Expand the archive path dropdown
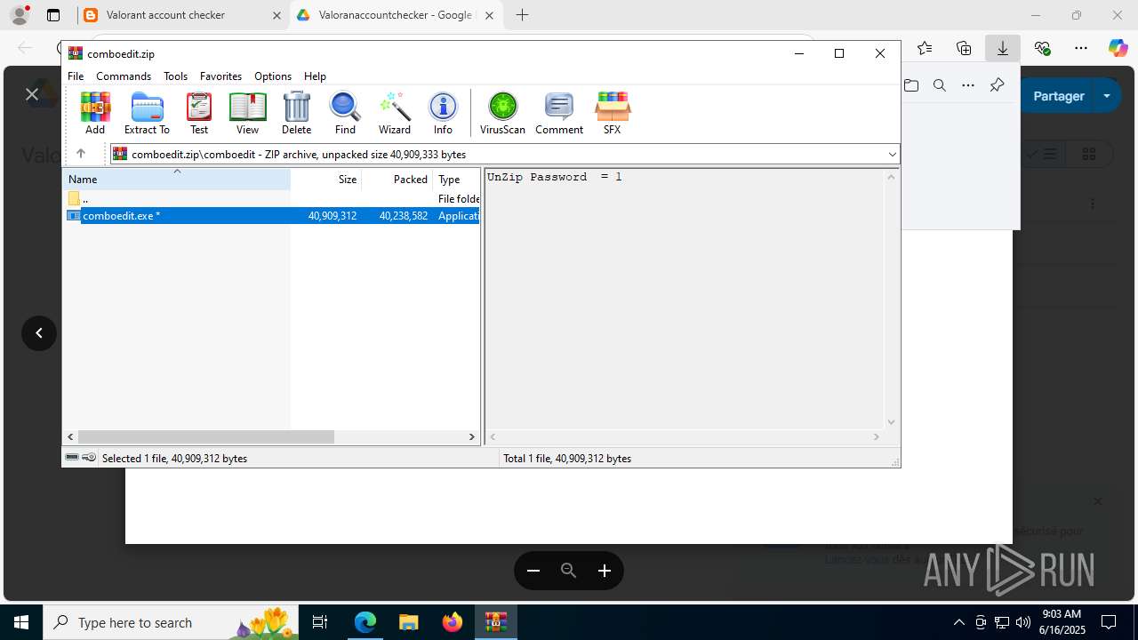Screen dimensions: 1138x640 tap(892, 155)
